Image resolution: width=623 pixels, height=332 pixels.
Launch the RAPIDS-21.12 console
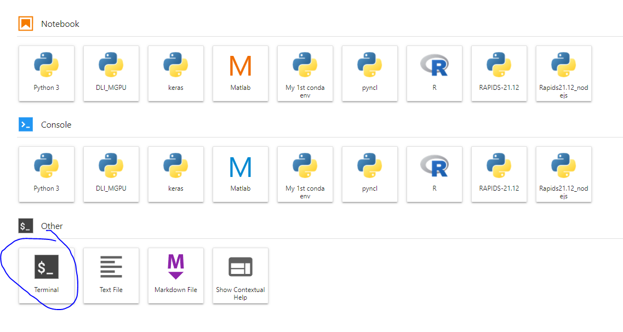coord(499,174)
